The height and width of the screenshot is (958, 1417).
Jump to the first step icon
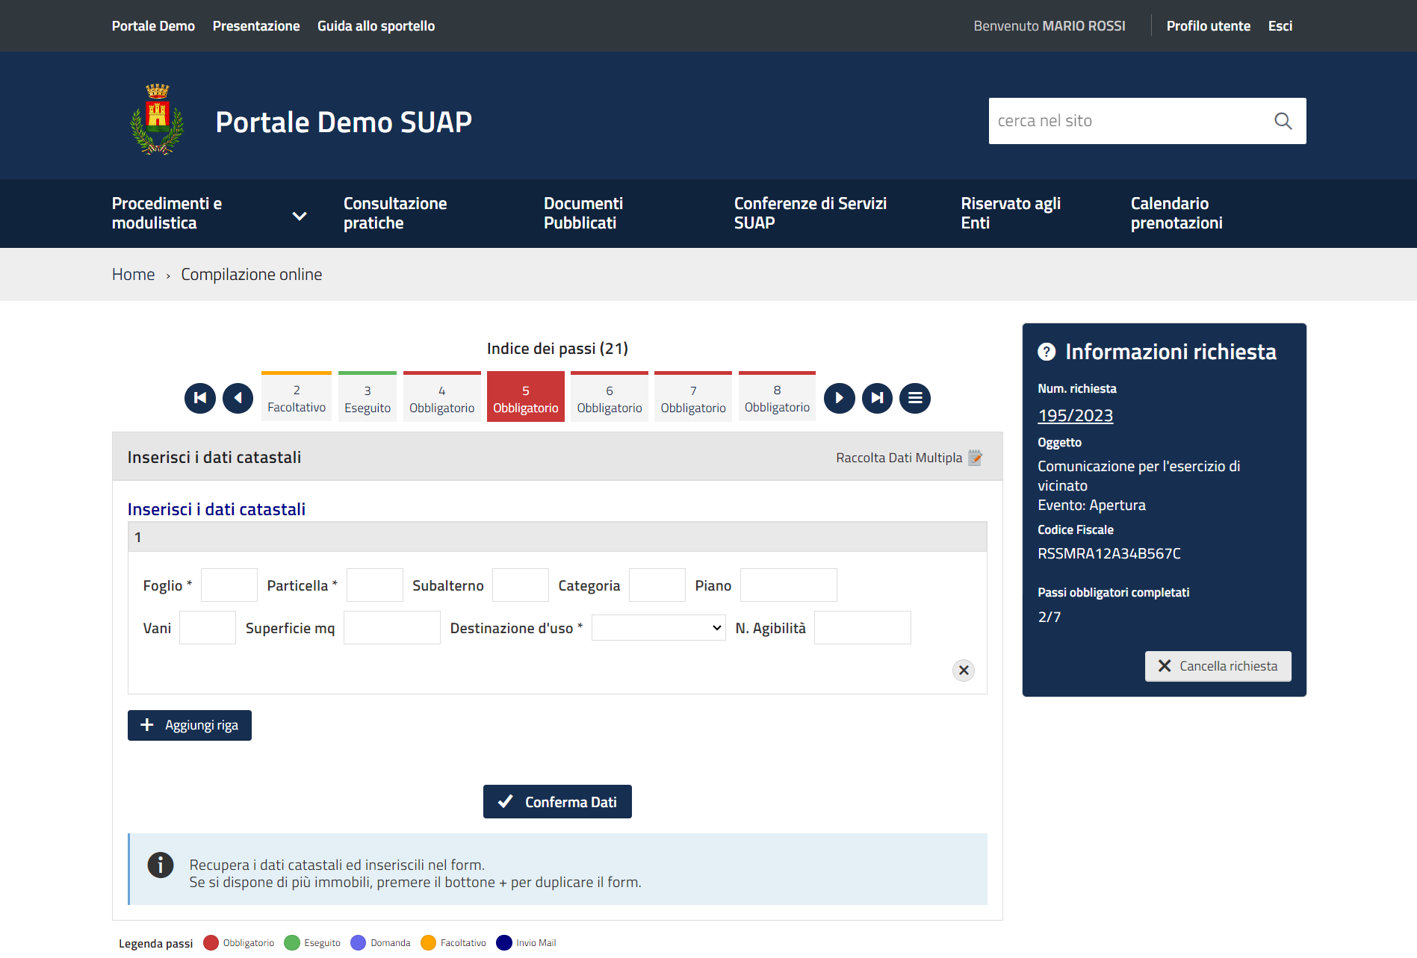[200, 398]
